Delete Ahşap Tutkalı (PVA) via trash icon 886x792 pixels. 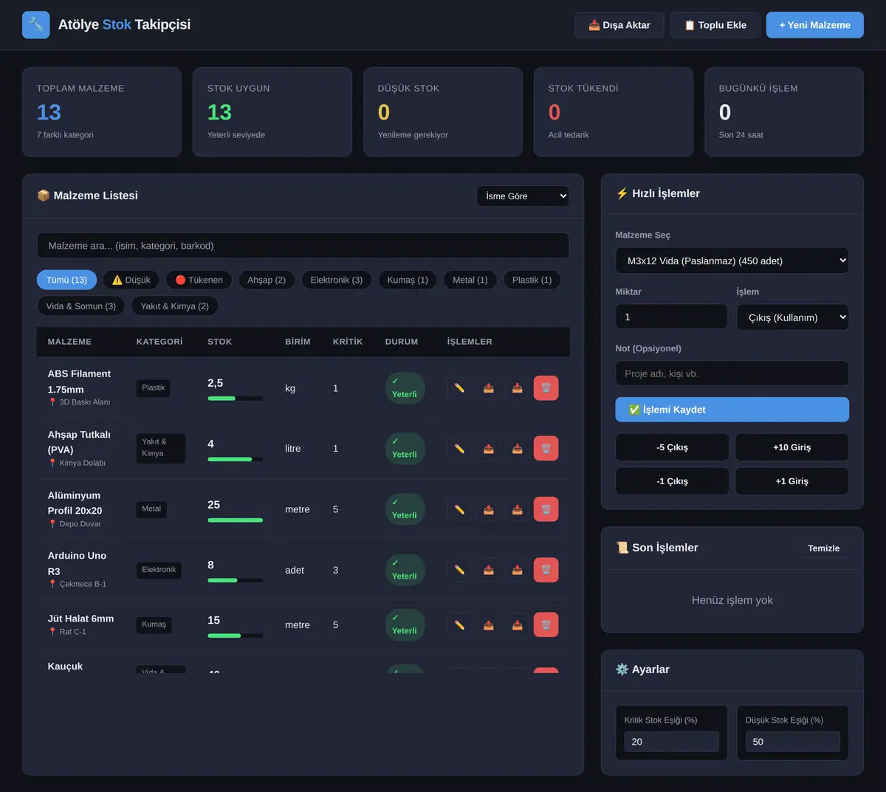[546, 449]
